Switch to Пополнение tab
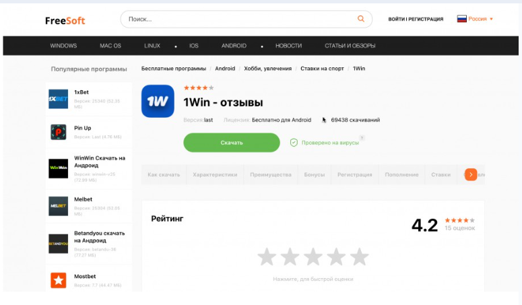 402,174
